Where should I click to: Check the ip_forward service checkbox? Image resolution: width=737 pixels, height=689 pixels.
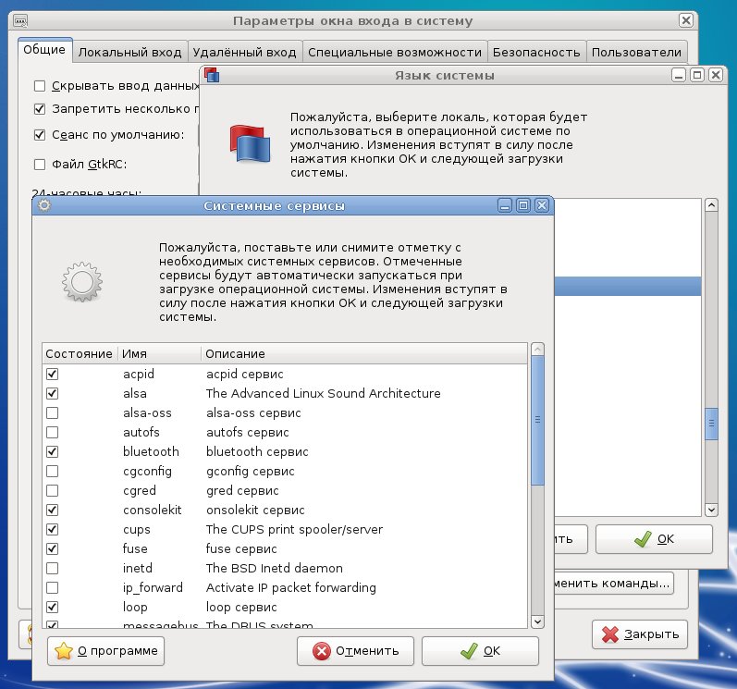(x=52, y=587)
